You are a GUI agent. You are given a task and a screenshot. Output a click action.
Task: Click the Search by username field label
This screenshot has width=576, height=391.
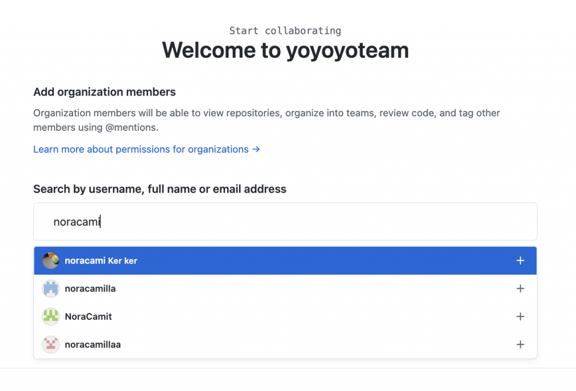click(x=160, y=189)
